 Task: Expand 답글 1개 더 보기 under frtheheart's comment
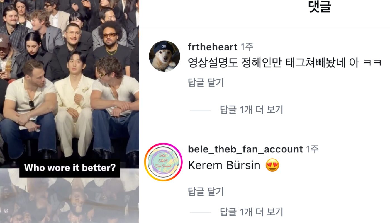tap(252, 110)
